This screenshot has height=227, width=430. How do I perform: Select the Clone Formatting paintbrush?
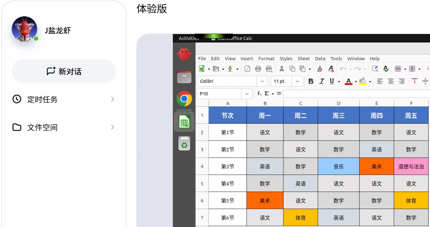[x=320, y=69]
